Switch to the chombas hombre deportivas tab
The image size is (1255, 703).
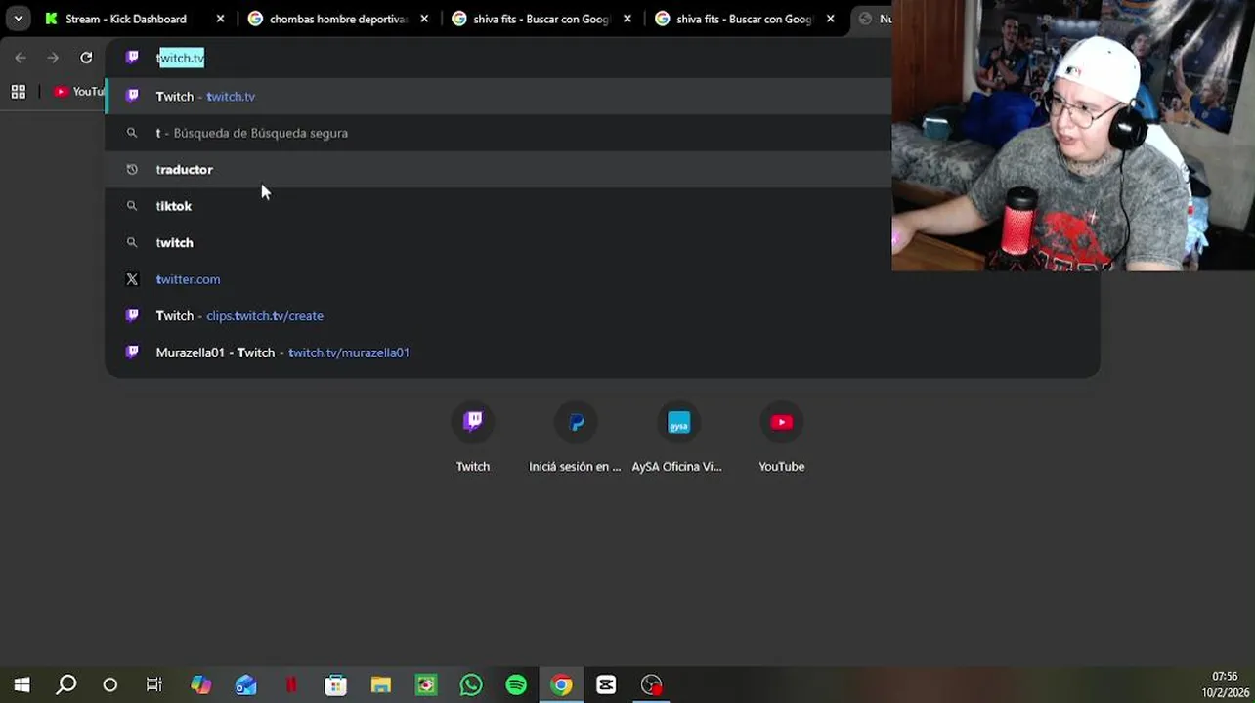[x=337, y=19]
